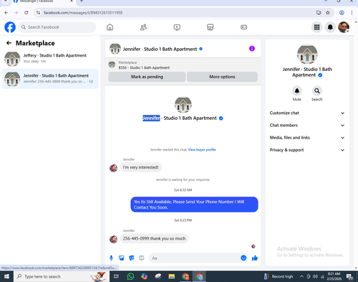Click Jennifer's avatar beside her phone number message

click(x=113, y=239)
